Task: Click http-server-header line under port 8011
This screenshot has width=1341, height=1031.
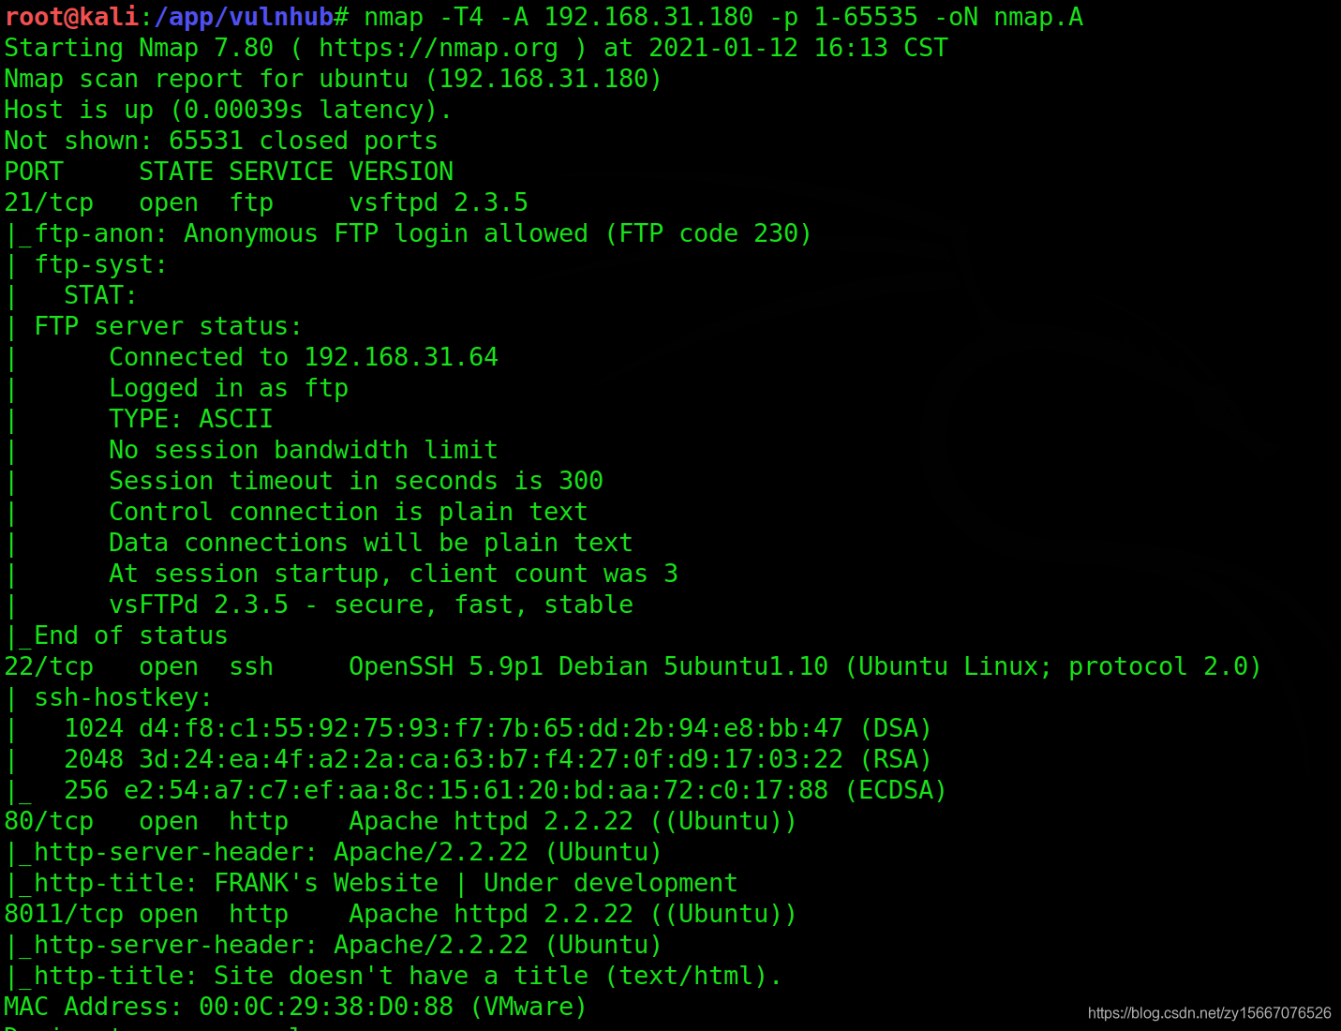Action: 333,945
